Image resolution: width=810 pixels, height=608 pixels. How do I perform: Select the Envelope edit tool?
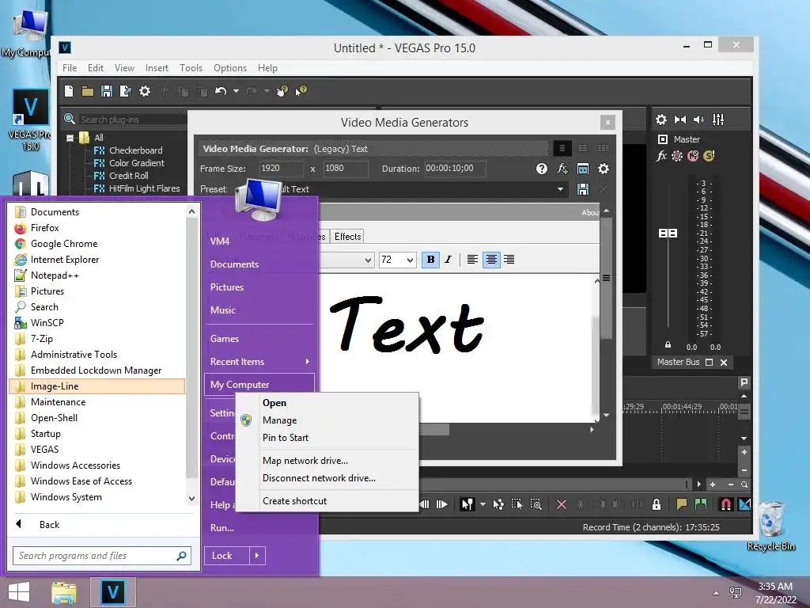click(498, 504)
